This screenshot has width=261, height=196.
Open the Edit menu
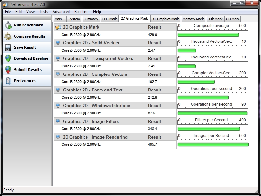click(19, 12)
